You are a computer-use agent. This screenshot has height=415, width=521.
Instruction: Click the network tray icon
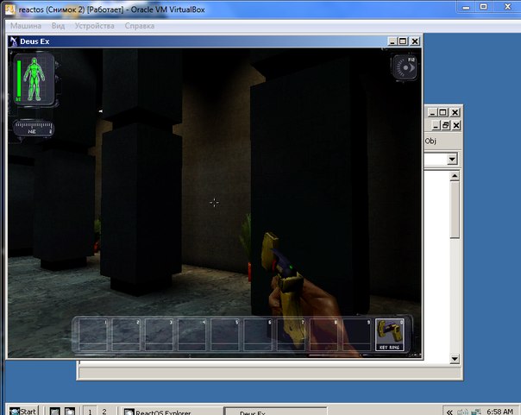(x=476, y=412)
